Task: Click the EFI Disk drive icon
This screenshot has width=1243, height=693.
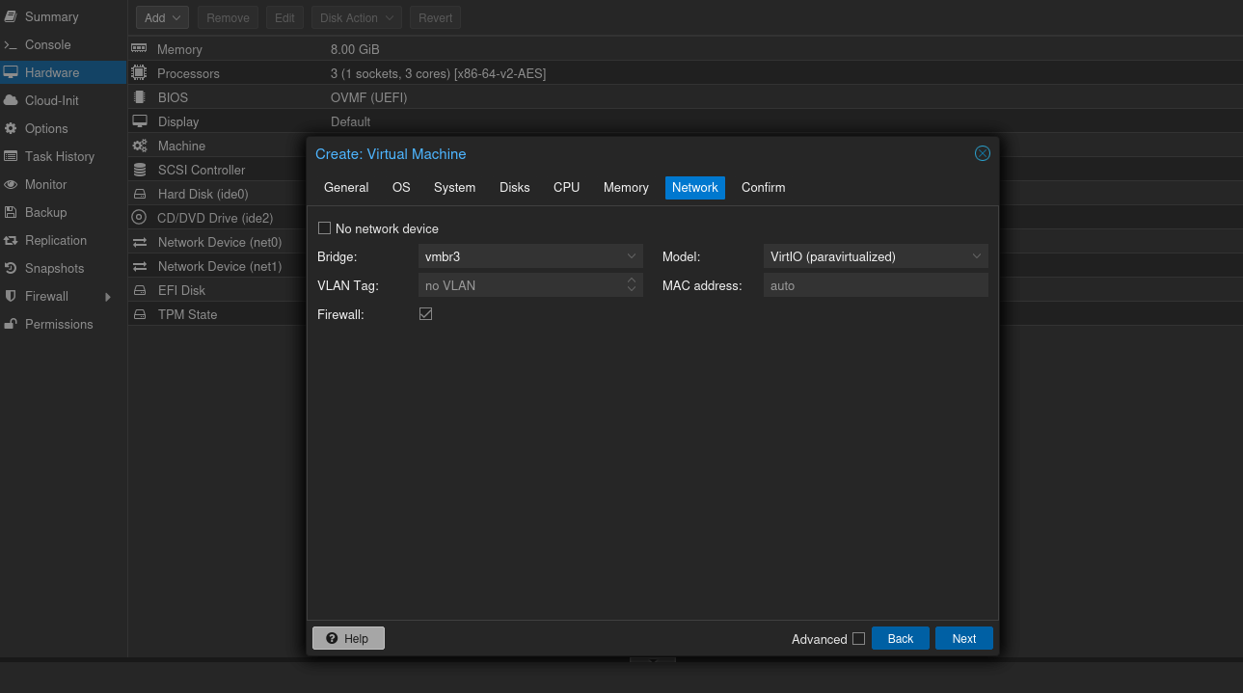Action: pyautogui.click(x=140, y=290)
